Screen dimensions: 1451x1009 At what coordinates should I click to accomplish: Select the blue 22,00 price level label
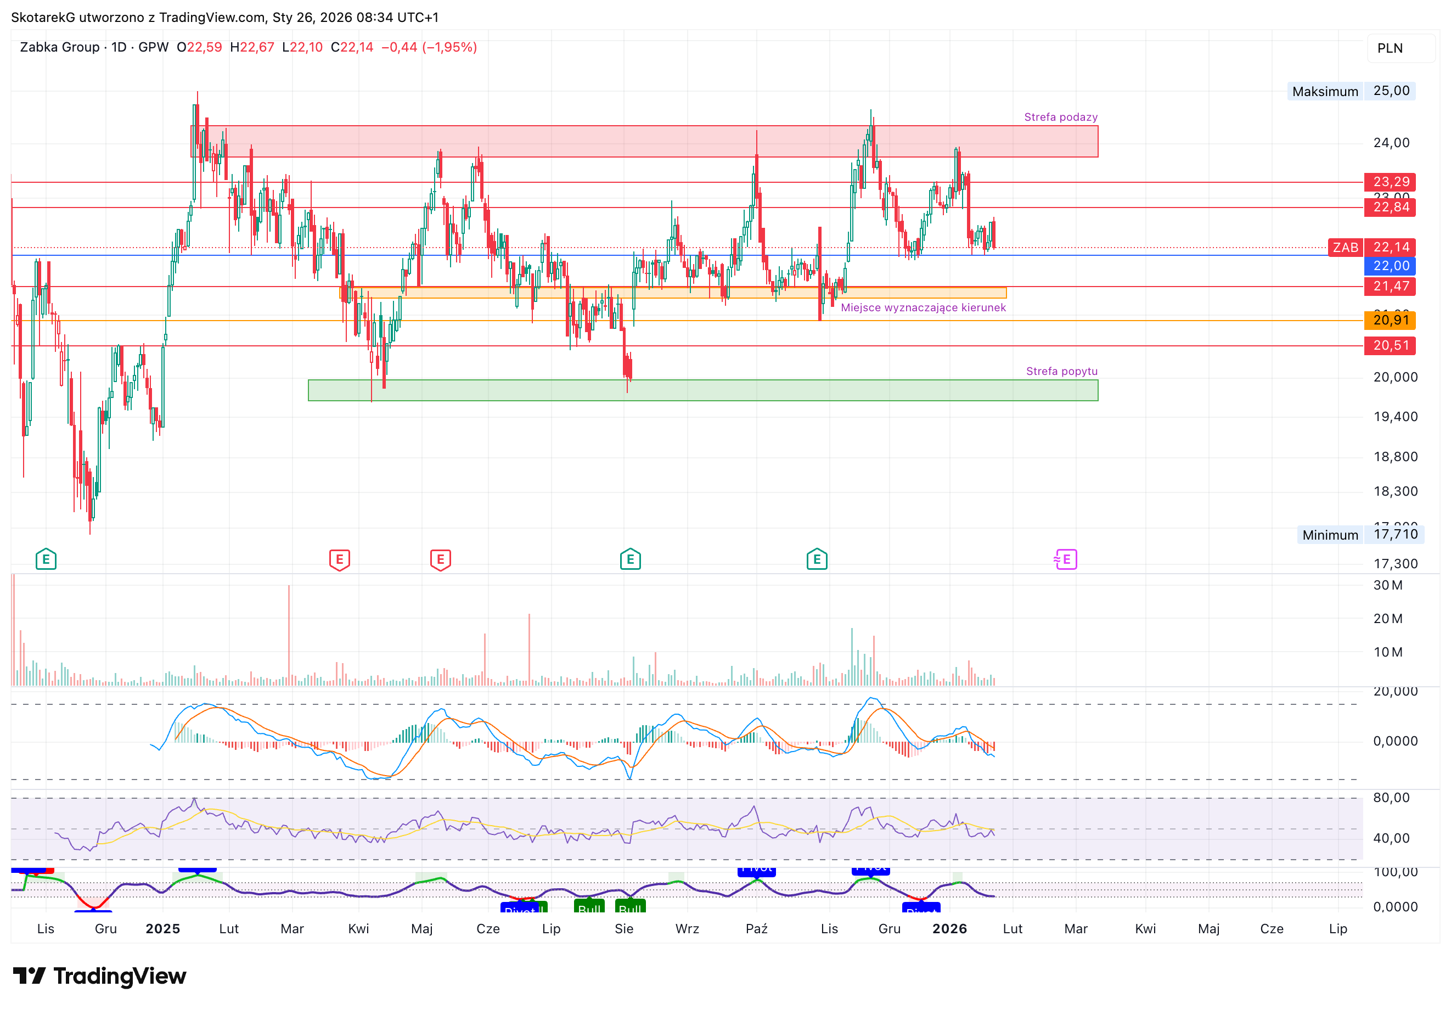[x=1390, y=266]
